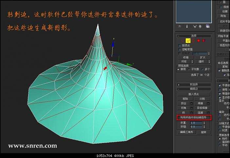The width and height of the screenshot is (230, 158).
Task: Click the 按角度 angle value spinner
Action: 209,54
